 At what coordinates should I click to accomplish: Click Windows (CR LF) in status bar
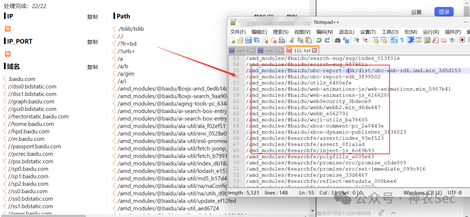(423, 193)
